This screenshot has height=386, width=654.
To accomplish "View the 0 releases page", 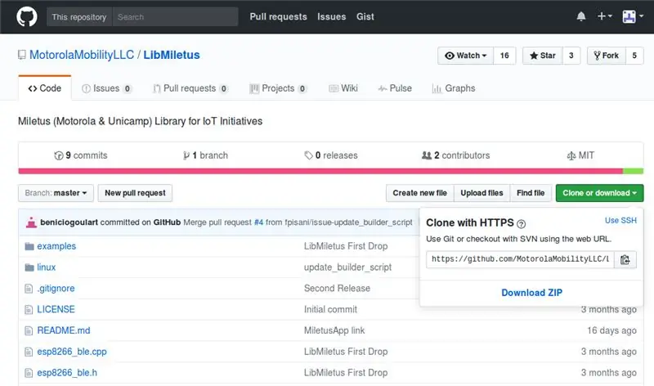I will tap(331, 155).
